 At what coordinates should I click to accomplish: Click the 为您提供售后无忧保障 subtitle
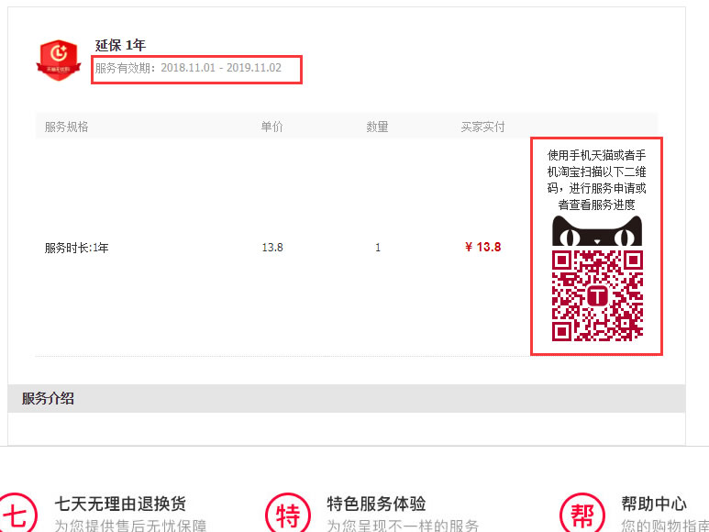pyautogui.click(x=129, y=526)
